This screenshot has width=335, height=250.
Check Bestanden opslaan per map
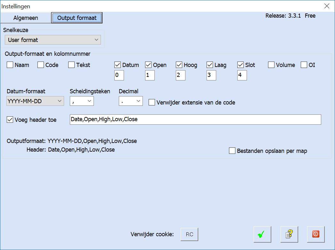232,151
